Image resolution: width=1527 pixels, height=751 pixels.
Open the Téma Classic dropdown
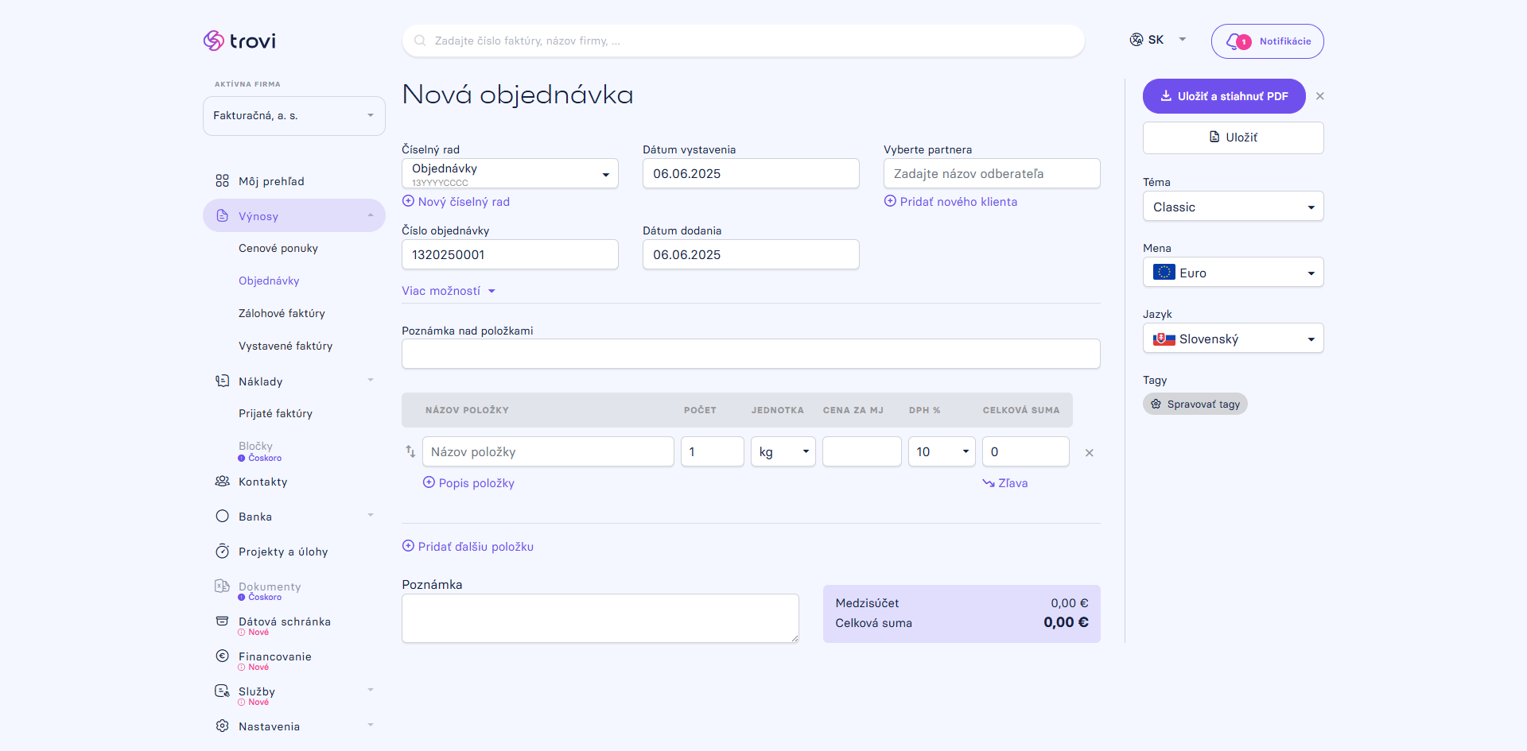tap(1233, 207)
